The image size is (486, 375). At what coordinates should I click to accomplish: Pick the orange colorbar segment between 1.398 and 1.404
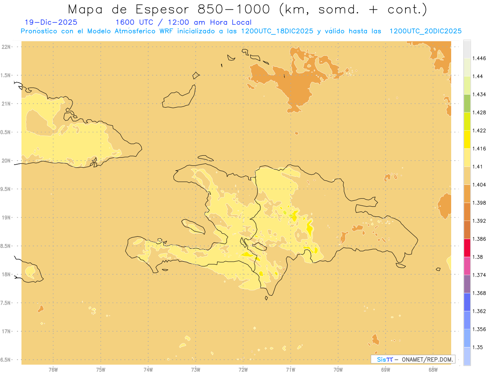pos(467,194)
